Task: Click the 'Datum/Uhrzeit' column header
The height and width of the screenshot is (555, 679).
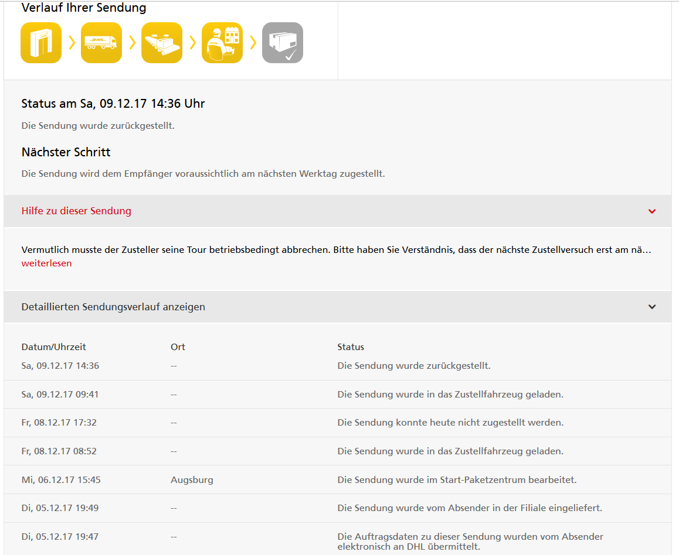Action: (x=54, y=347)
